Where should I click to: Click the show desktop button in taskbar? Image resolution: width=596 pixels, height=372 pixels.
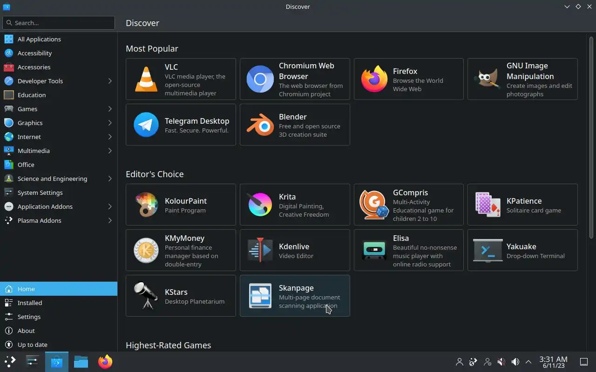[583, 362]
